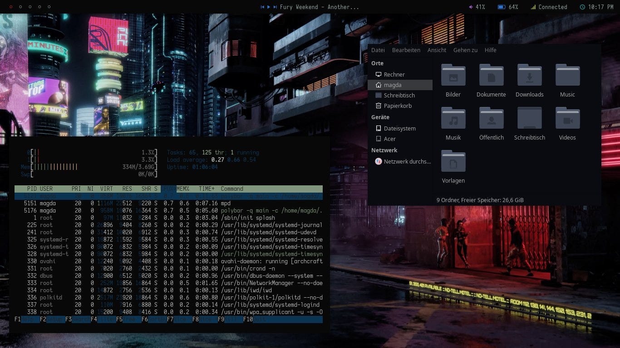Image resolution: width=620 pixels, height=348 pixels.
Task: Click the battery icon showing 64%
Action: [502, 7]
